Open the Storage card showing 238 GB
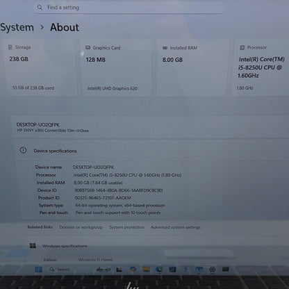Screen dimensions: 289x289 [x=41, y=67]
